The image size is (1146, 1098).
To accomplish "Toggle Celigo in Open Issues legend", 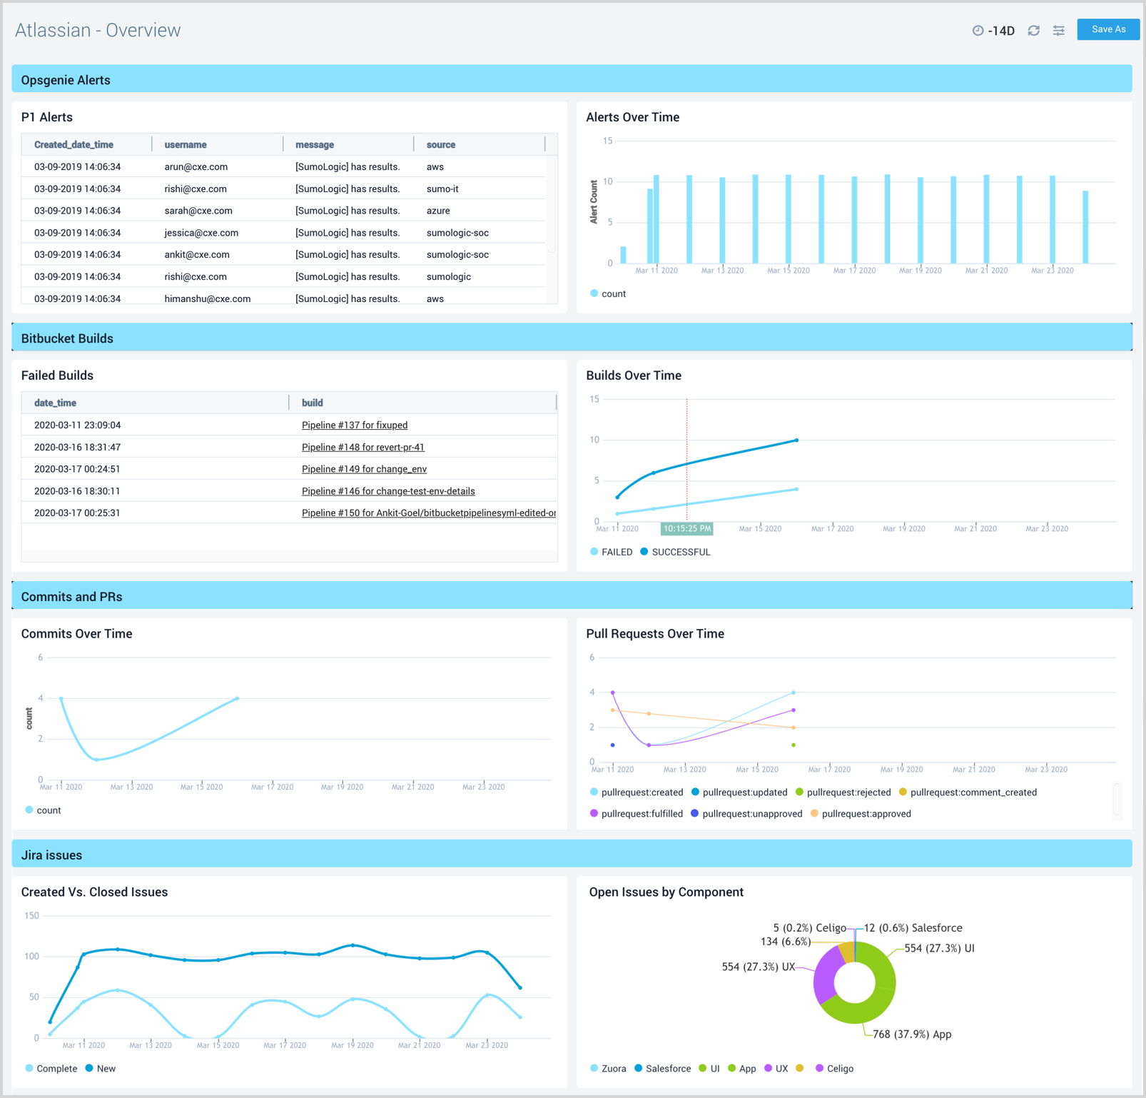I will [x=834, y=1069].
